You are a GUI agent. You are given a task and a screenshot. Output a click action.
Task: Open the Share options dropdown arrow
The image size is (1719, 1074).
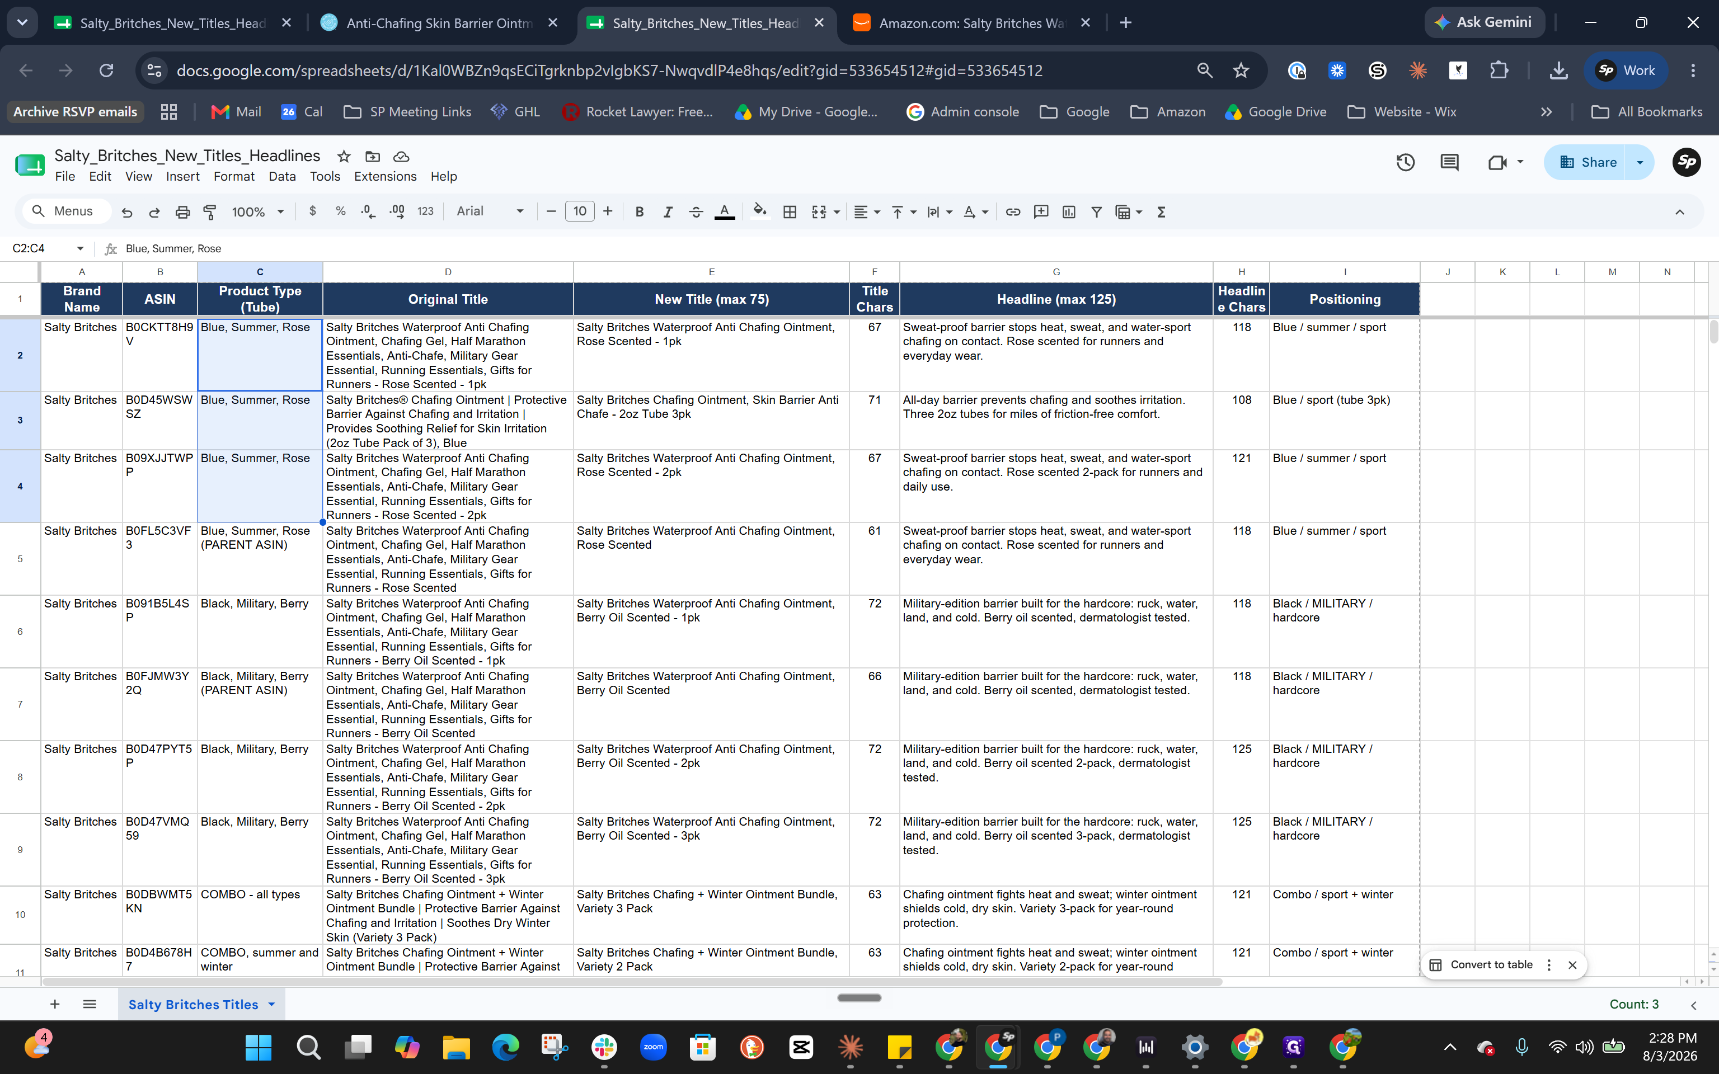[1640, 162]
